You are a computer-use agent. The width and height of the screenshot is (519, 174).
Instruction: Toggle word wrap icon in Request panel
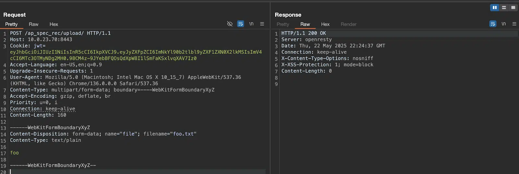(x=240, y=24)
